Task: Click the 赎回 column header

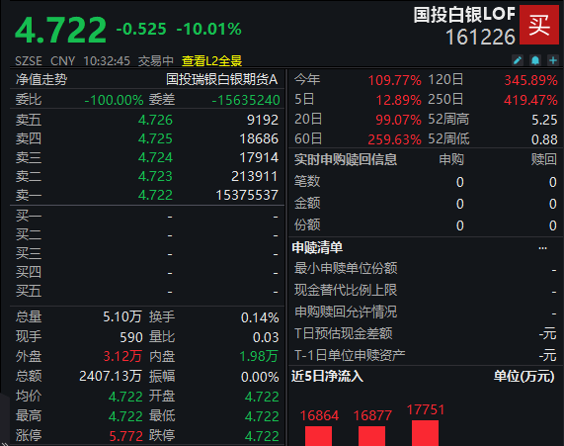Action: (544, 159)
